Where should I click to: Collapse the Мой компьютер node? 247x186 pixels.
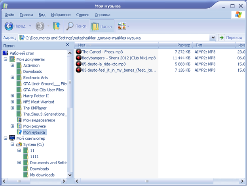(x=6, y=138)
